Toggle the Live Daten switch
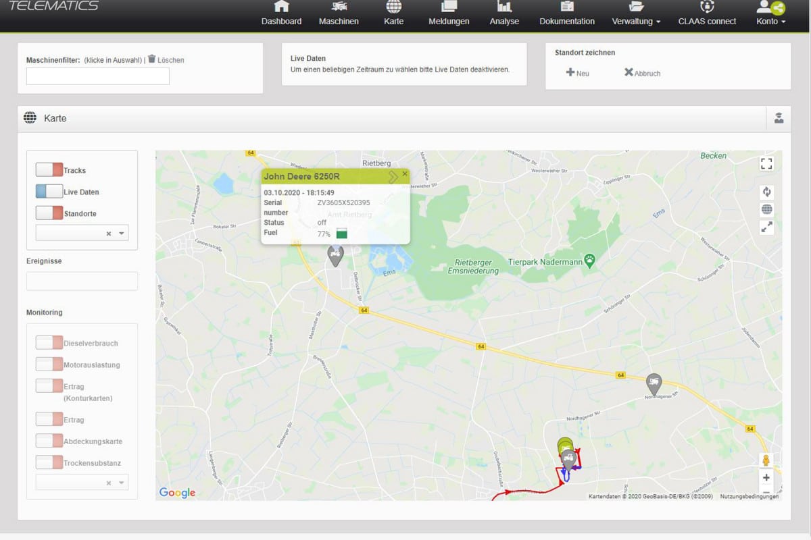The image size is (811, 540). [49, 192]
